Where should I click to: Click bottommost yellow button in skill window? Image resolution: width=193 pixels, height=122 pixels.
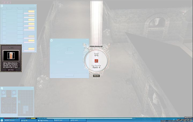click(31, 49)
